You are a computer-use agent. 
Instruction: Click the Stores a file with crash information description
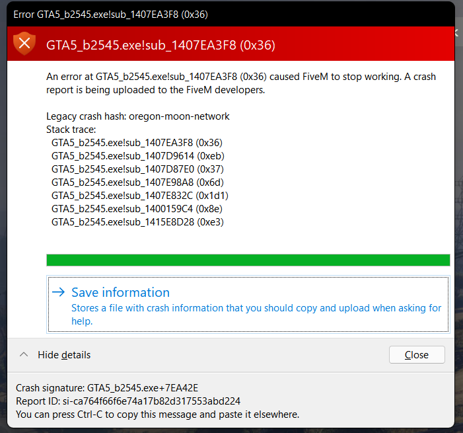click(256, 315)
